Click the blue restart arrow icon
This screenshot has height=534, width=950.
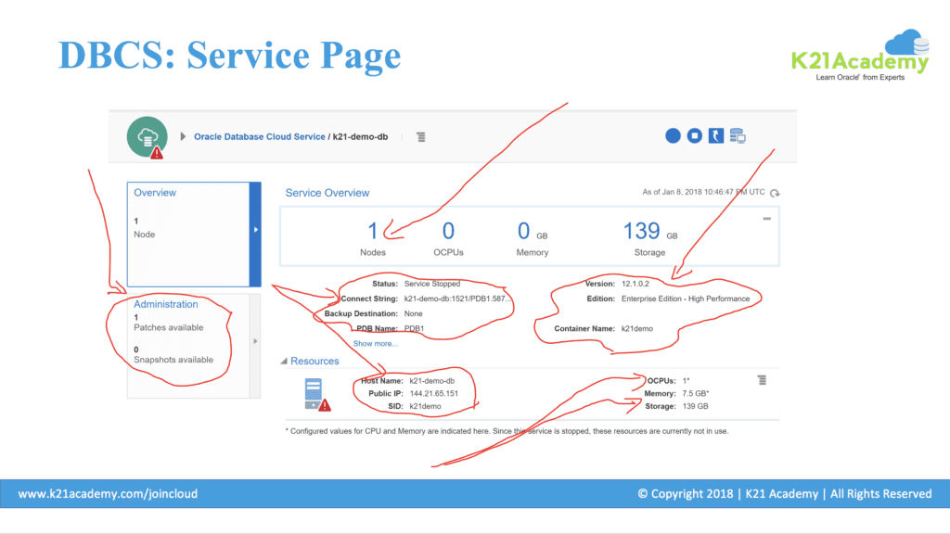pyautogui.click(x=715, y=136)
